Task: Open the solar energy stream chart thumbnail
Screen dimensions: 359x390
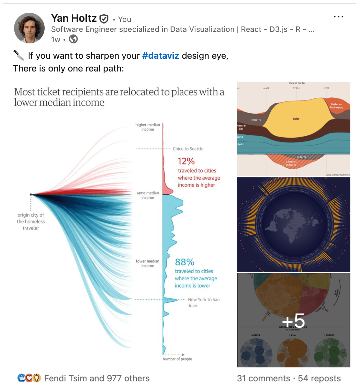Action: [293, 129]
